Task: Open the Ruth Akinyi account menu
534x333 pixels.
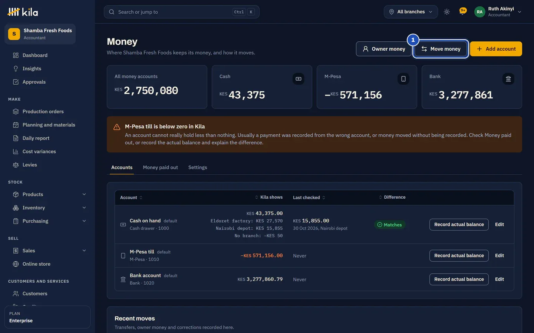Action: pyautogui.click(x=498, y=12)
